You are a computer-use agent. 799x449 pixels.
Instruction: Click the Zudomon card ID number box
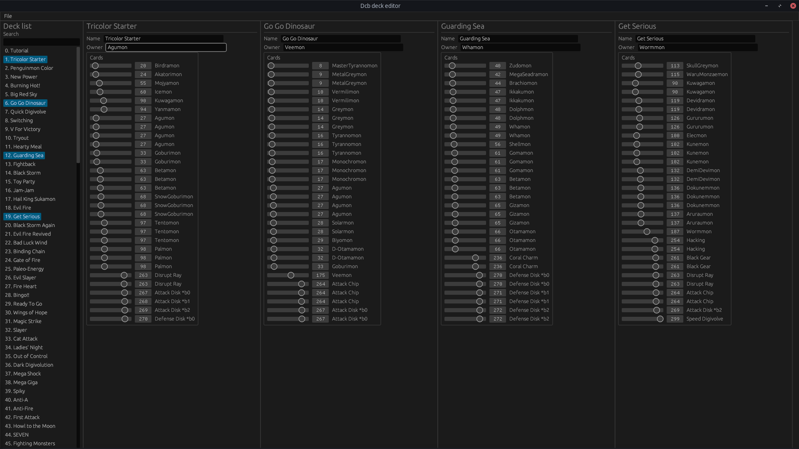pyautogui.click(x=497, y=66)
